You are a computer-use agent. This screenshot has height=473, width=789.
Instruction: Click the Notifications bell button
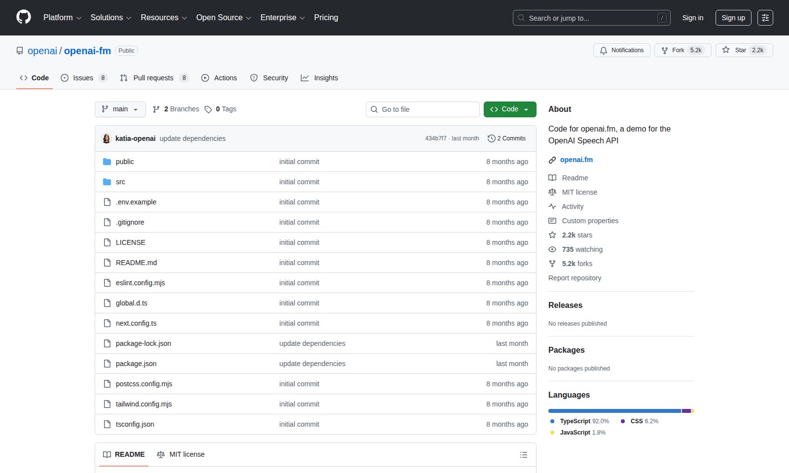coord(622,50)
